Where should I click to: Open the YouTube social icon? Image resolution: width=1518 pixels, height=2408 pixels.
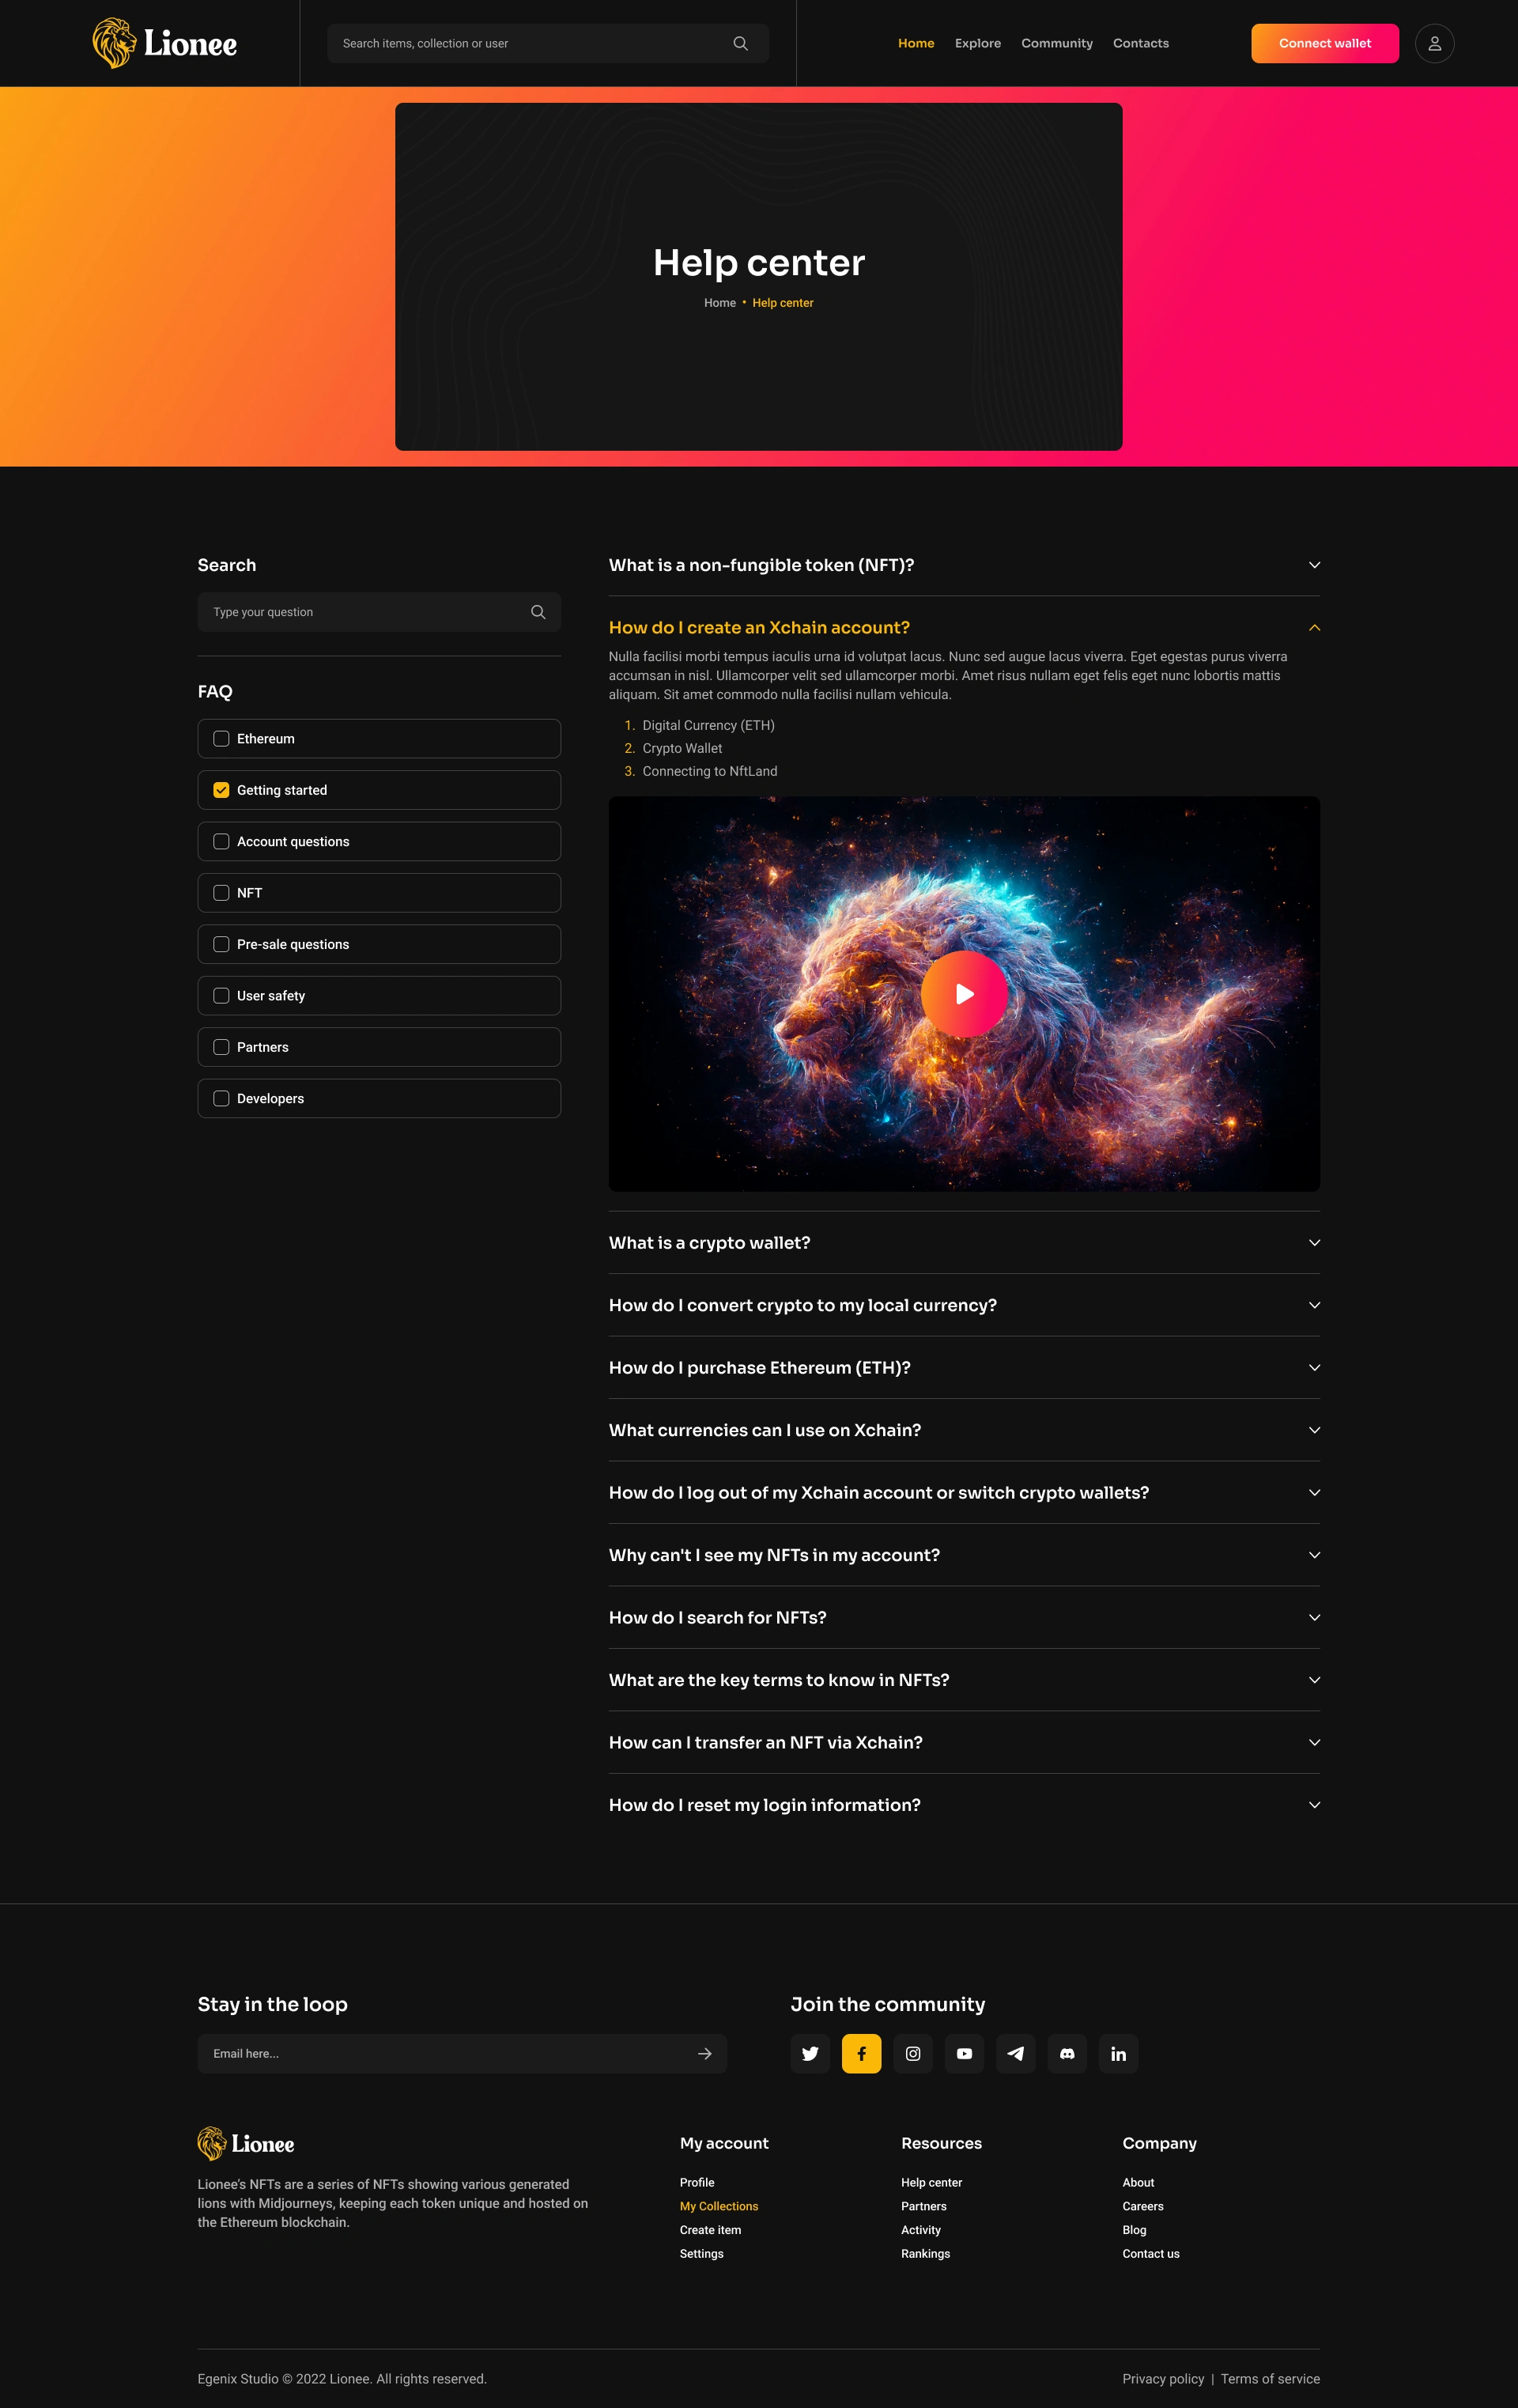[x=964, y=2053]
